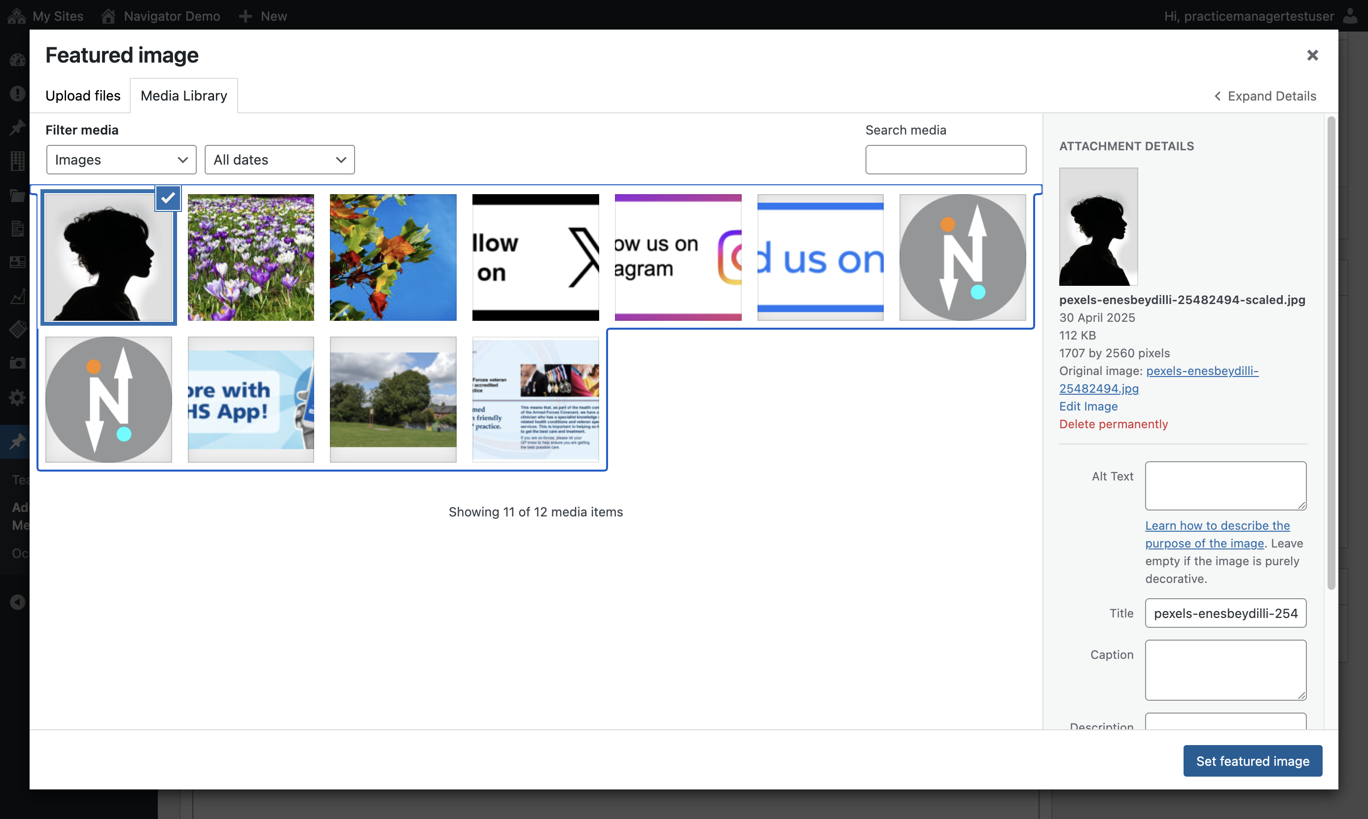This screenshot has height=819, width=1368.
Task: Click the attachment preview image in details
Action: pyautogui.click(x=1098, y=226)
